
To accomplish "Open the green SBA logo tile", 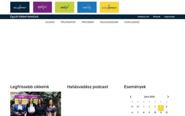I will (65, 7).
